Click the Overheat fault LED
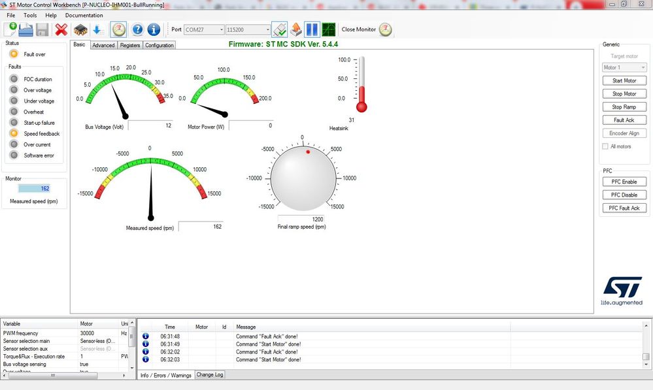 (14, 112)
